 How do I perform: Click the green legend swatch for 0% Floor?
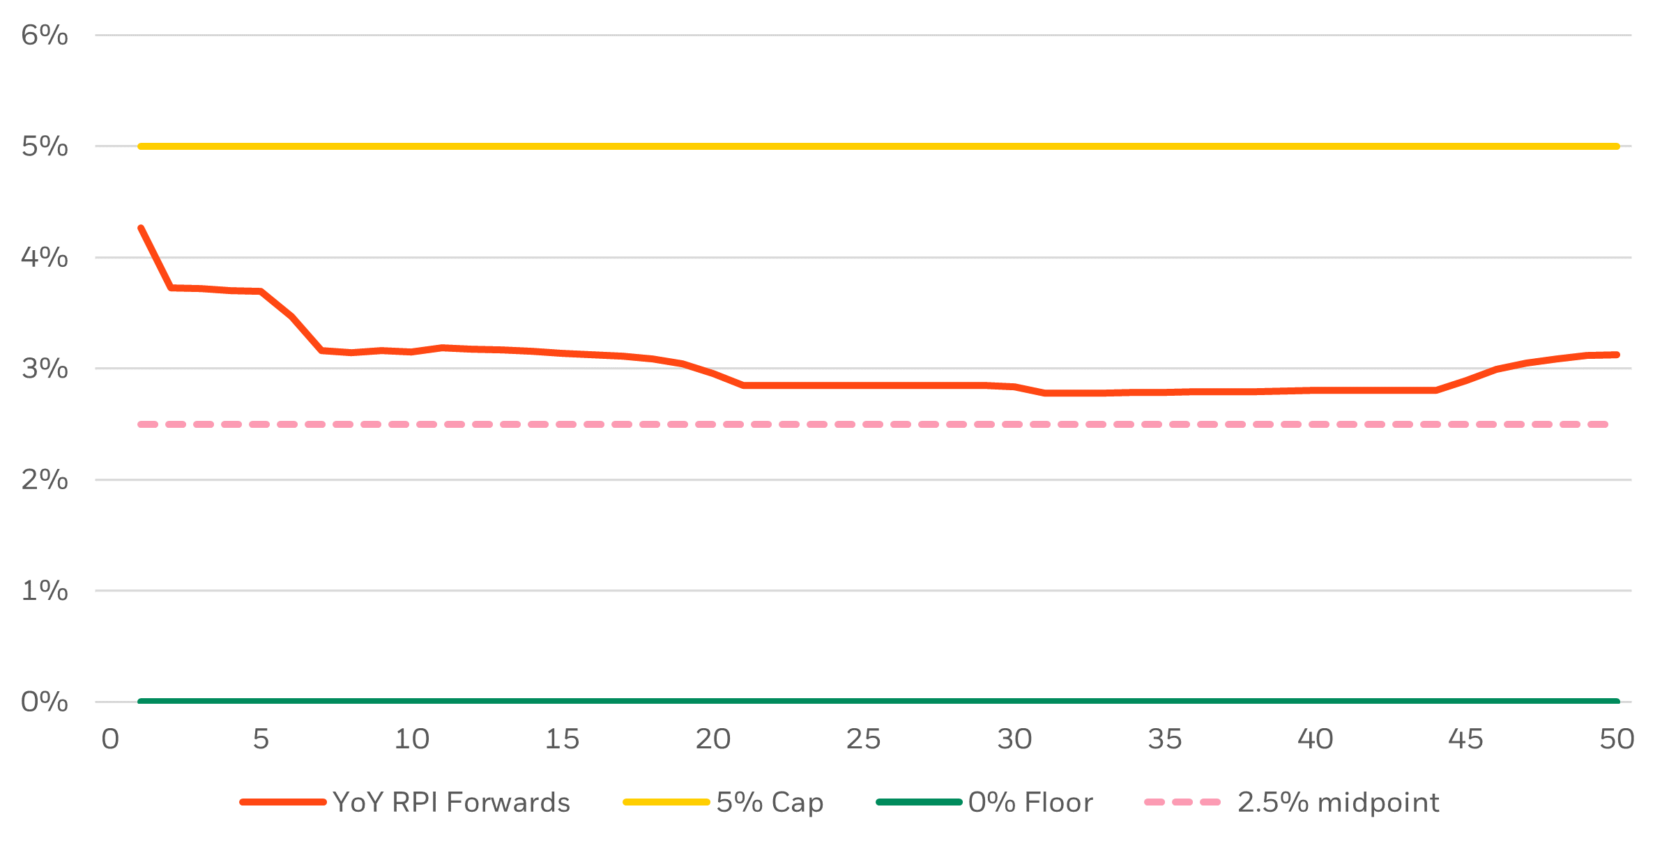pyautogui.click(x=919, y=803)
